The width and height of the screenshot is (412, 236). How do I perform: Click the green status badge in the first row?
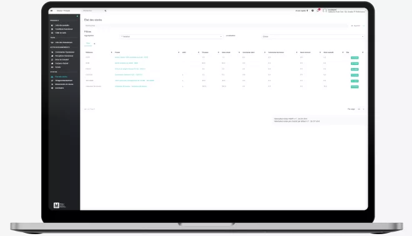tap(355, 57)
